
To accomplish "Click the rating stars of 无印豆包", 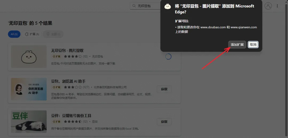I will coord(73,57).
